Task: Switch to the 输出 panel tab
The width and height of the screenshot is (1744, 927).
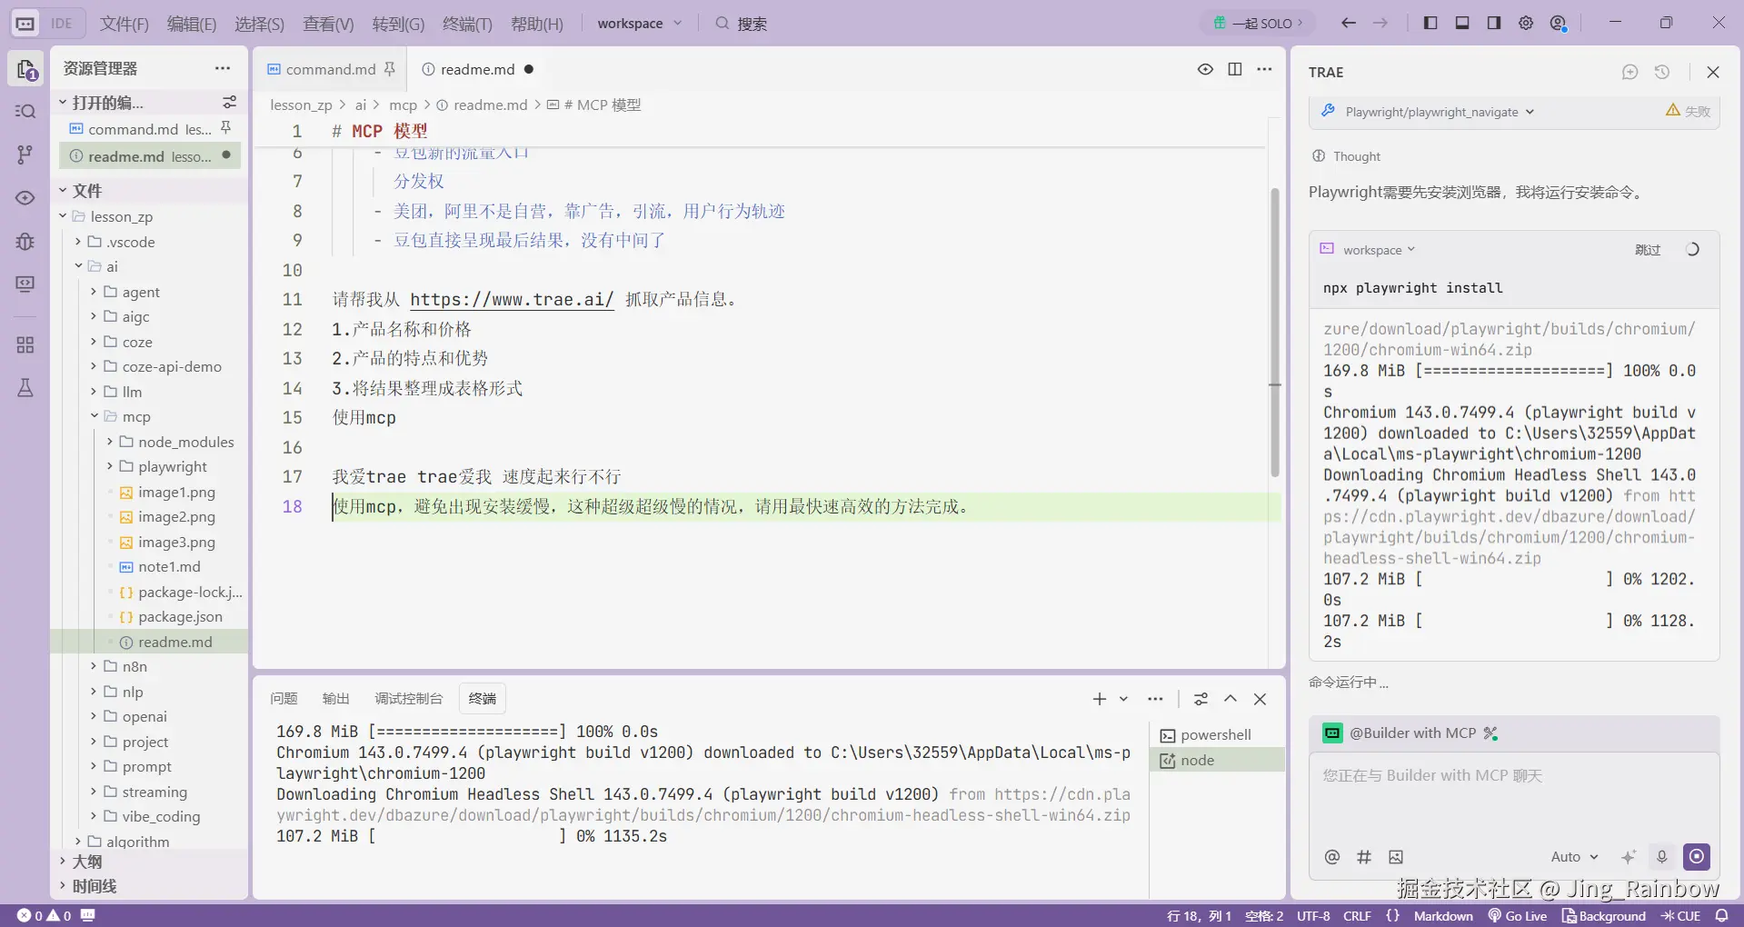Action: (334, 698)
